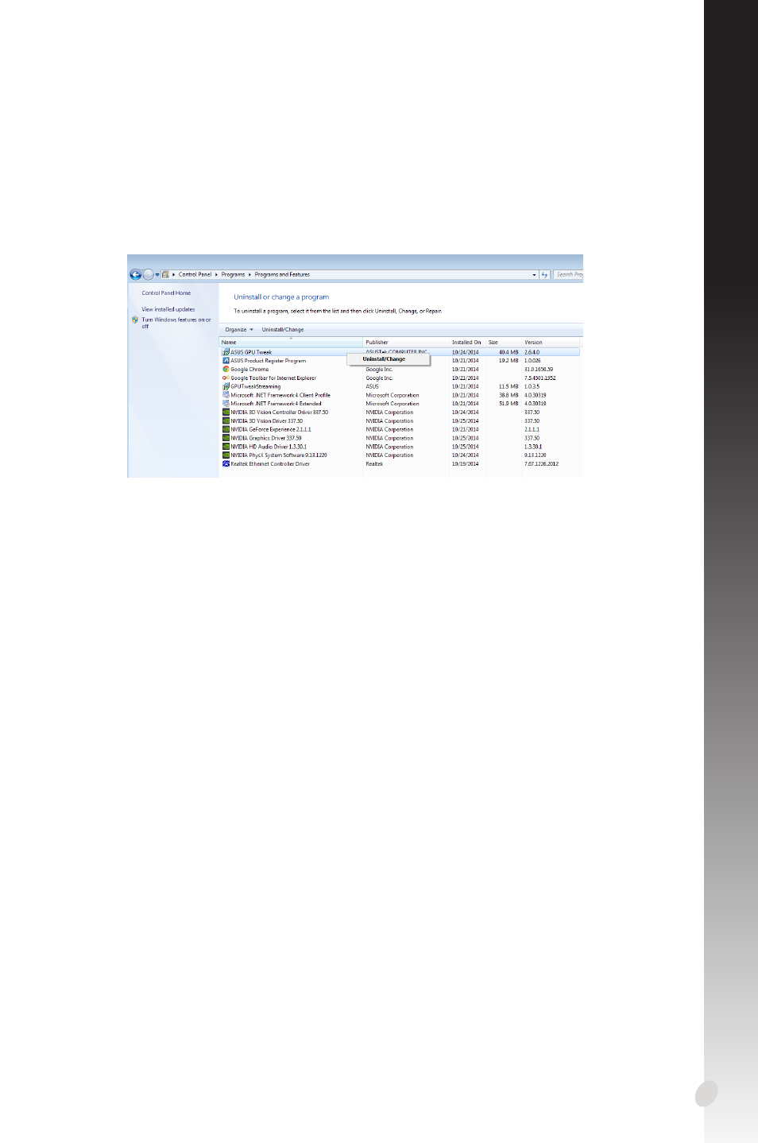Click the address bar refresh icon
Screen dimensions: 758x1143
[x=544, y=274]
